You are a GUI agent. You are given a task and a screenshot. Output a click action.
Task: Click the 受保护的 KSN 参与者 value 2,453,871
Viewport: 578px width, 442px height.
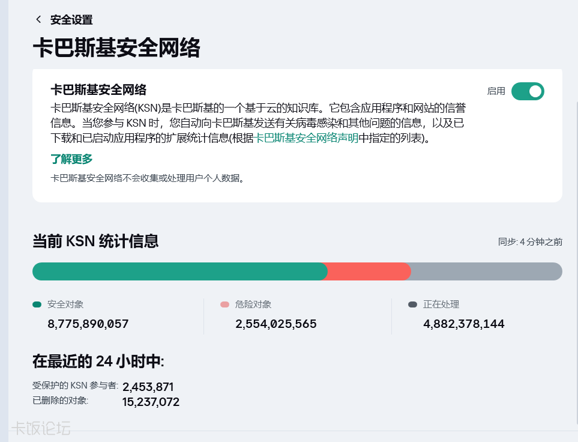point(148,387)
